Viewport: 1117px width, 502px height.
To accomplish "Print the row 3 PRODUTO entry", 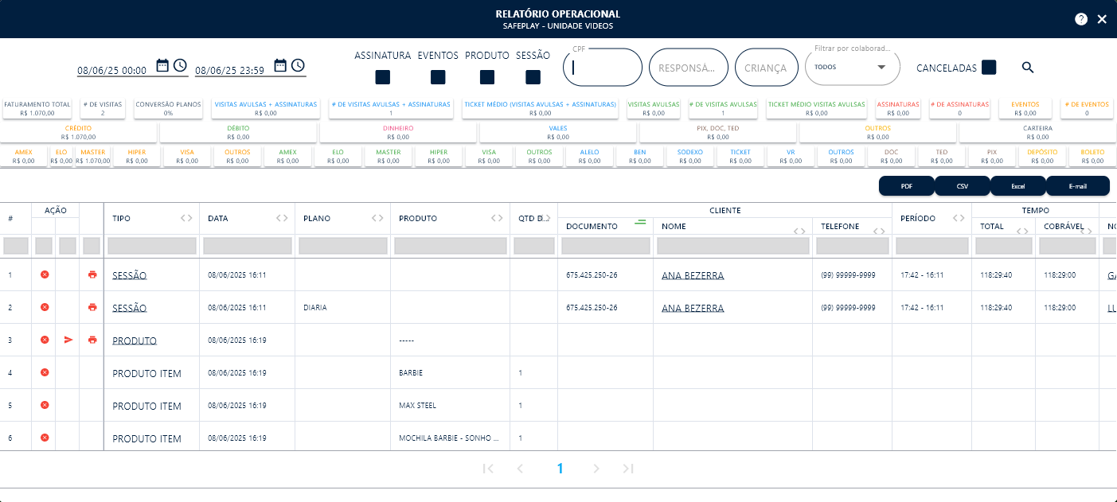I will point(92,340).
